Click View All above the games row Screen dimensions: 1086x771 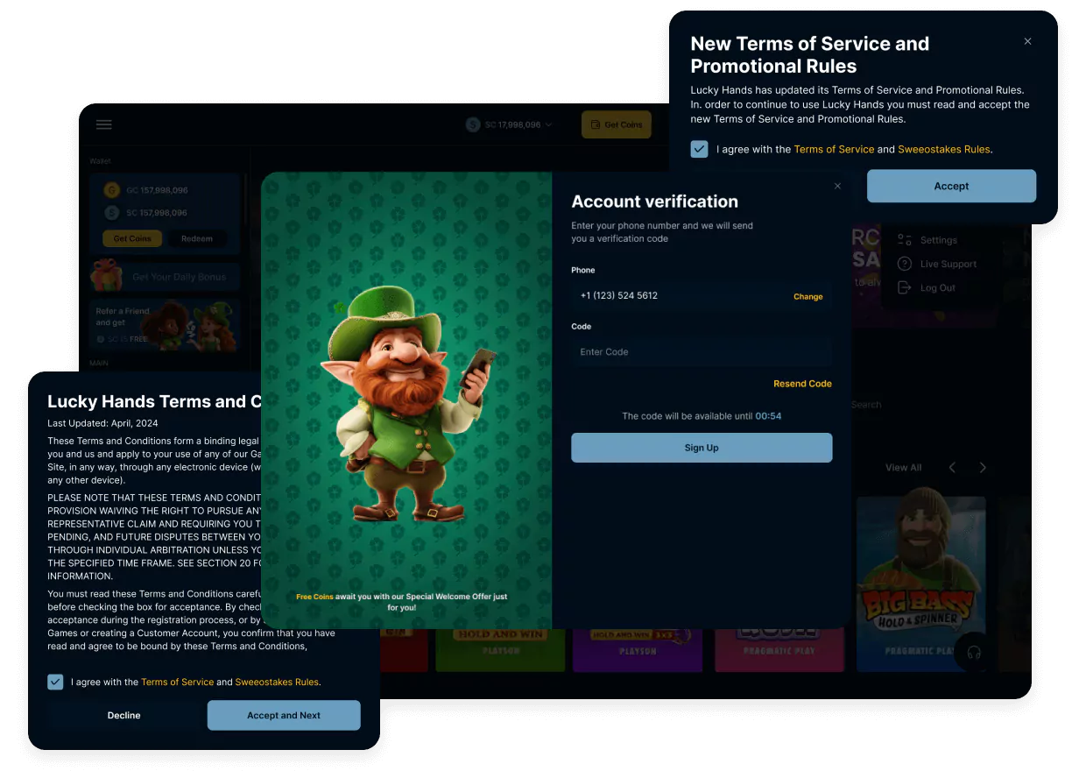click(903, 468)
